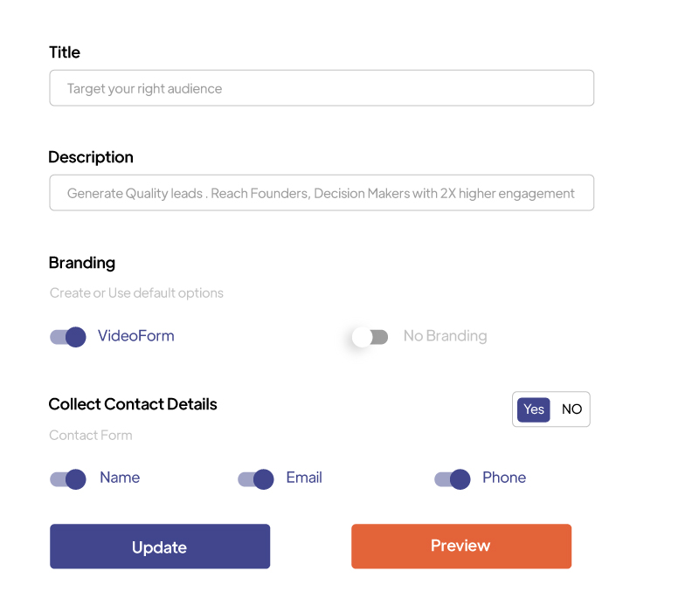Disable the VideoForm branding toggle
Screen dimensions: 699x605
click(68, 337)
